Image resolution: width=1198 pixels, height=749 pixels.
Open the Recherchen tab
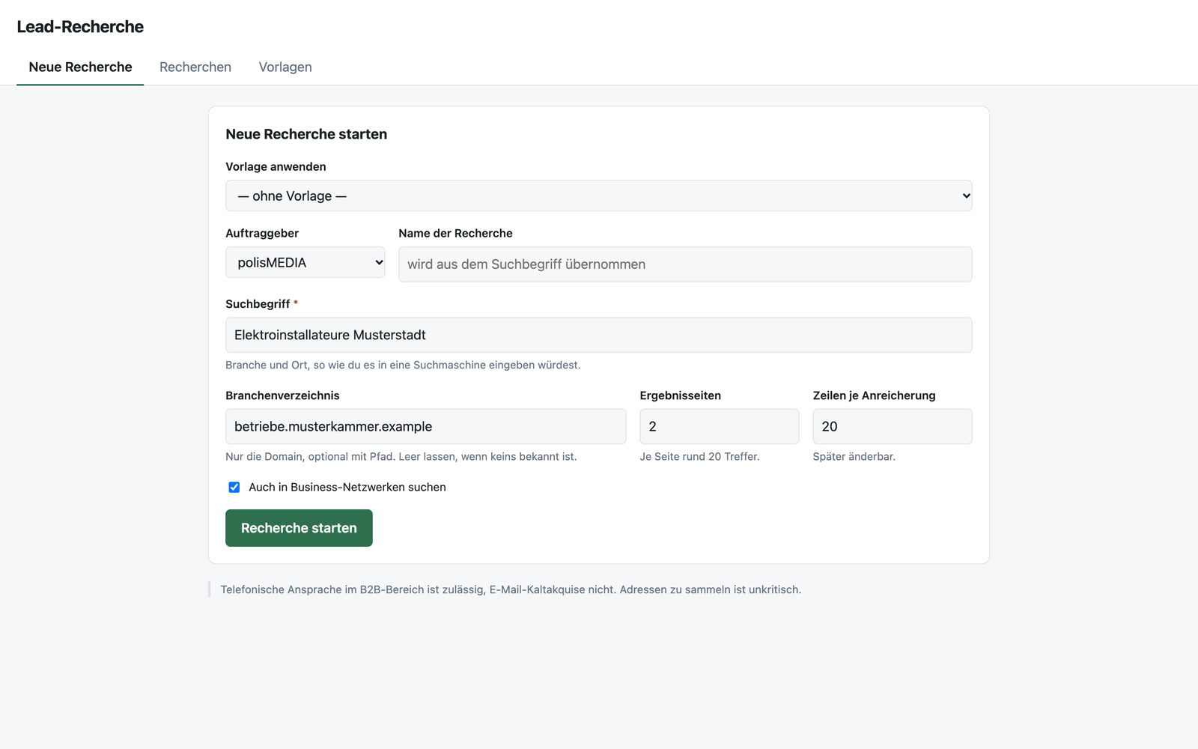[x=195, y=67]
